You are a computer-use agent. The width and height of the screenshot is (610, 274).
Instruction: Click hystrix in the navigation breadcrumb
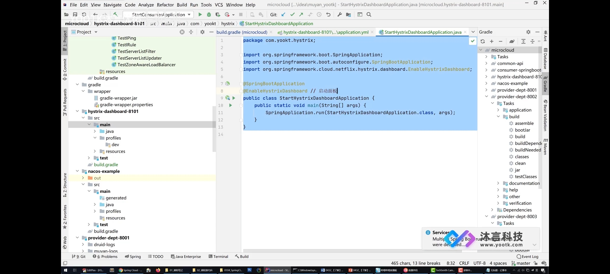228,23
